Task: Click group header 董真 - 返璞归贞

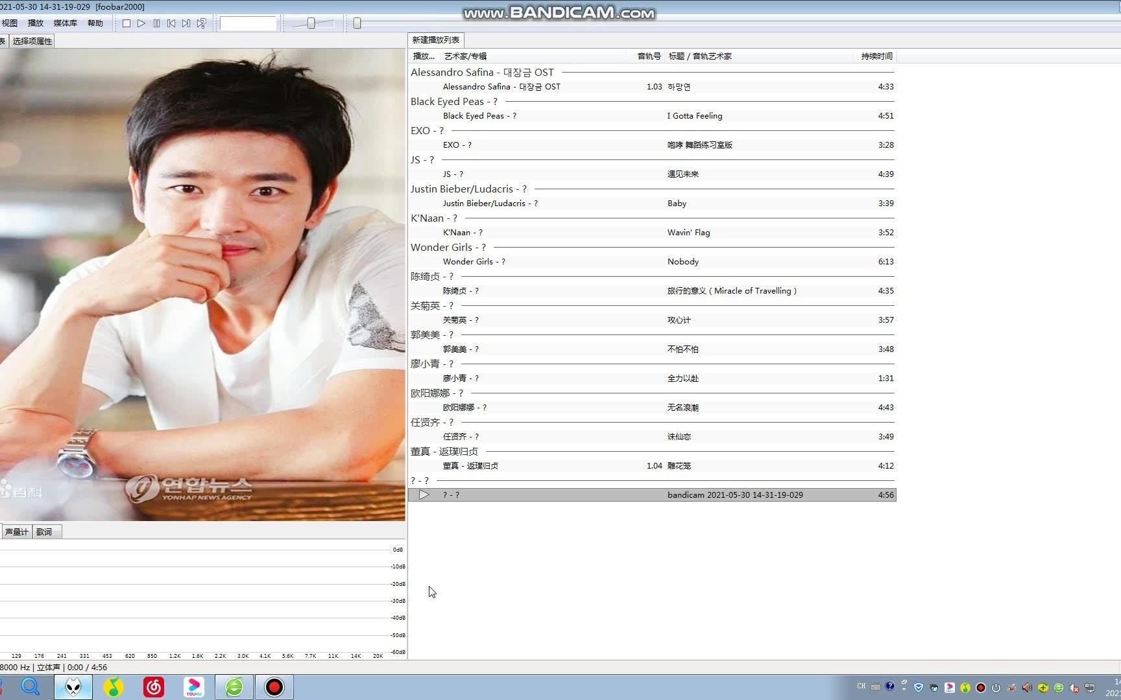Action: [x=652, y=452]
